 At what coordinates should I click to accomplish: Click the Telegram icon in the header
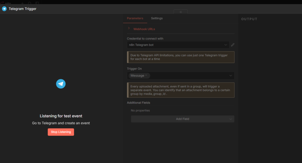tap(4, 9)
